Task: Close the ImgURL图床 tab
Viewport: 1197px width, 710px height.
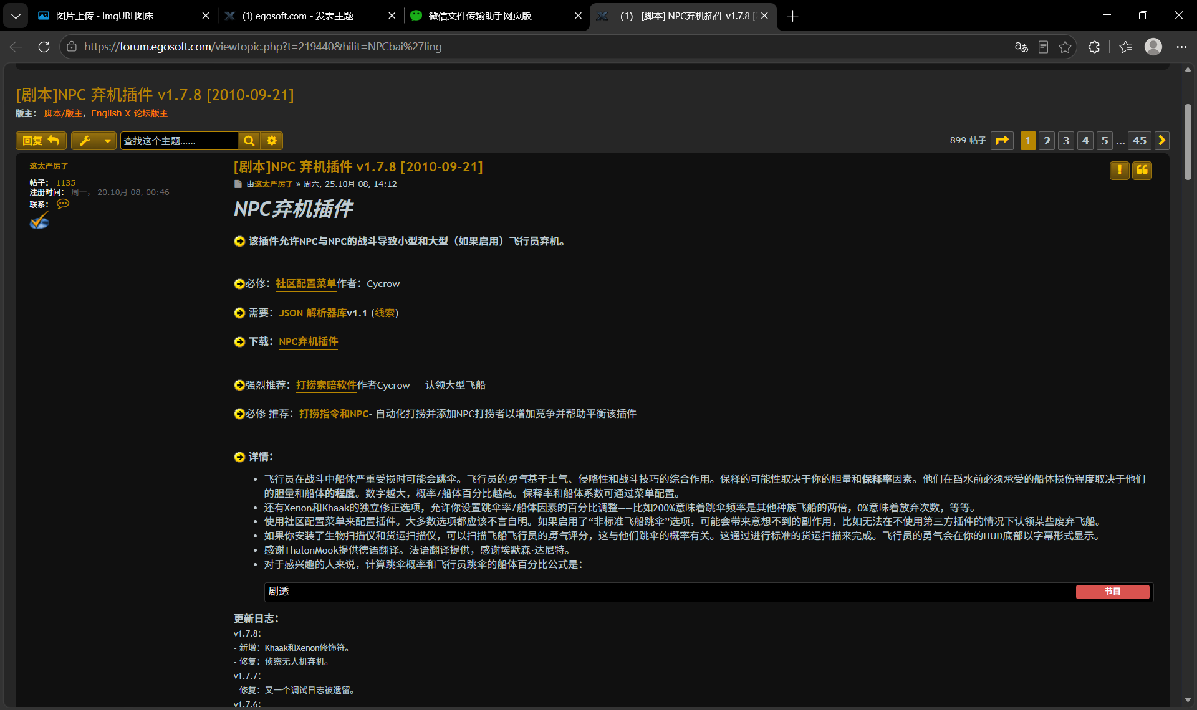Action: point(205,16)
